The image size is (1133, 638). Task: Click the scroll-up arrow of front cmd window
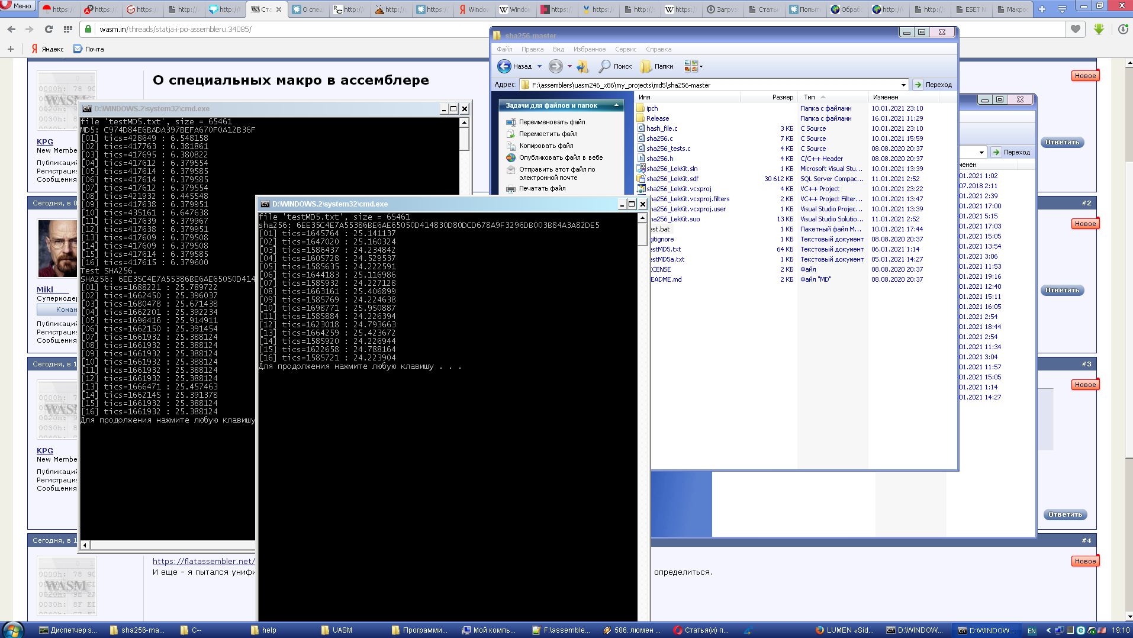pyautogui.click(x=642, y=218)
